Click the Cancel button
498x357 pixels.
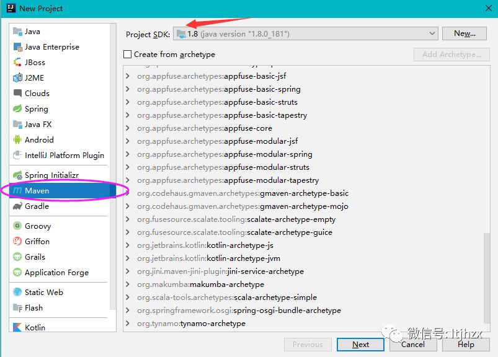[x=413, y=345]
